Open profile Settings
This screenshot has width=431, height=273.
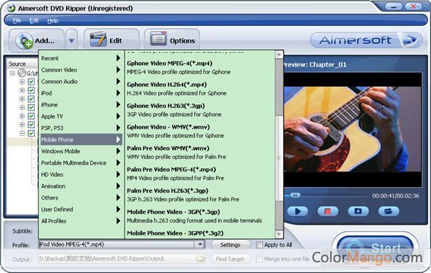(230, 245)
